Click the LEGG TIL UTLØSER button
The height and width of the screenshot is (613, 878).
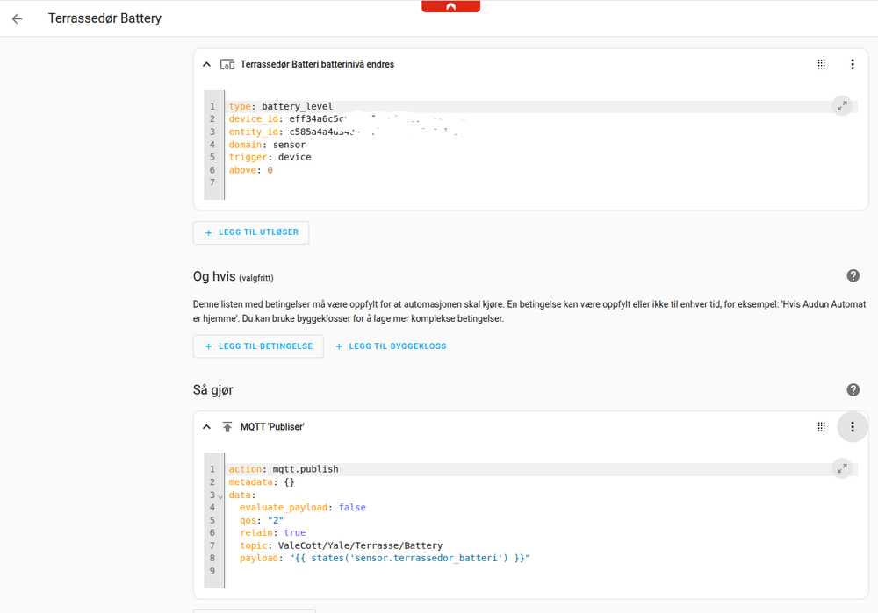coord(251,232)
